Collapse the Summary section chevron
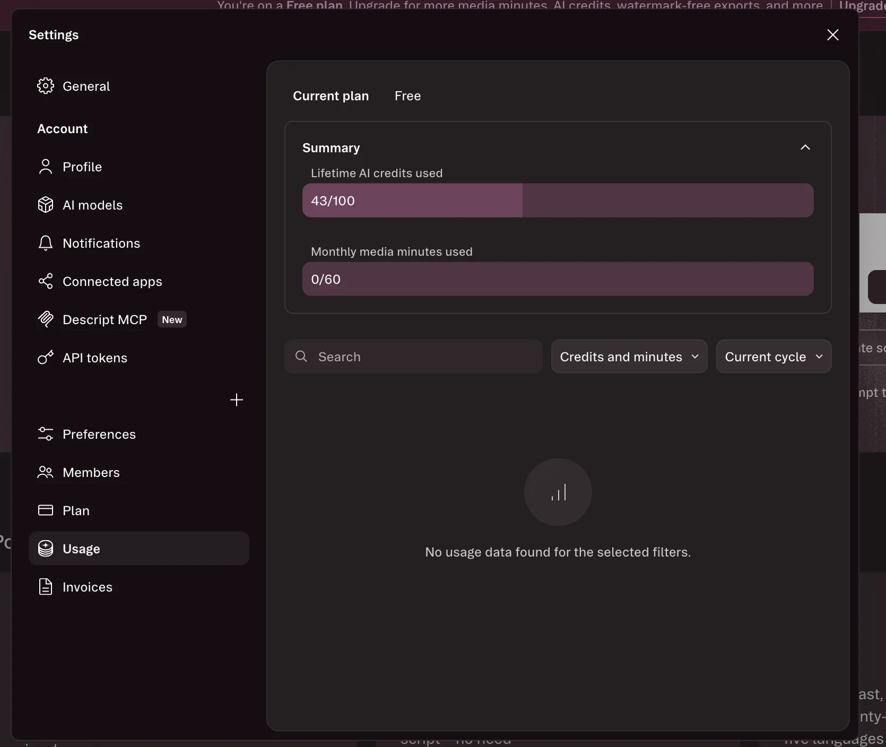 (805, 147)
